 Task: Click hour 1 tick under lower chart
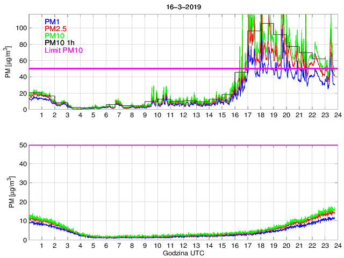(42, 246)
